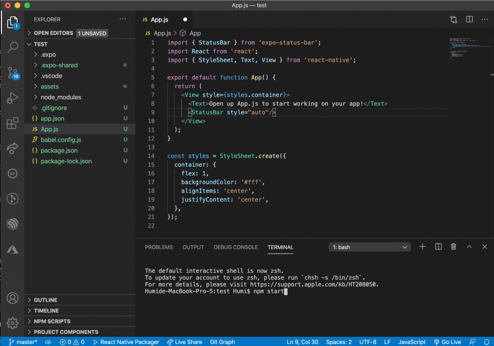Image resolution: width=494 pixels, height=346 pixels.
Task: Maximize terminal panel with up chevron
Action: [469, 247]
